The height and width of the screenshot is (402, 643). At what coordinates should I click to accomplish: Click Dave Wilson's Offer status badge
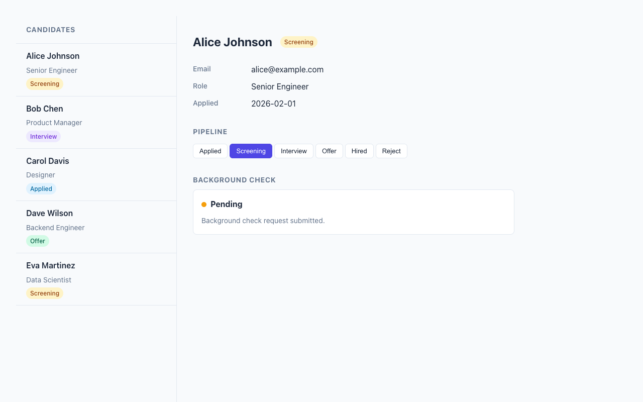pyautogui.click(x=38, y=241)
